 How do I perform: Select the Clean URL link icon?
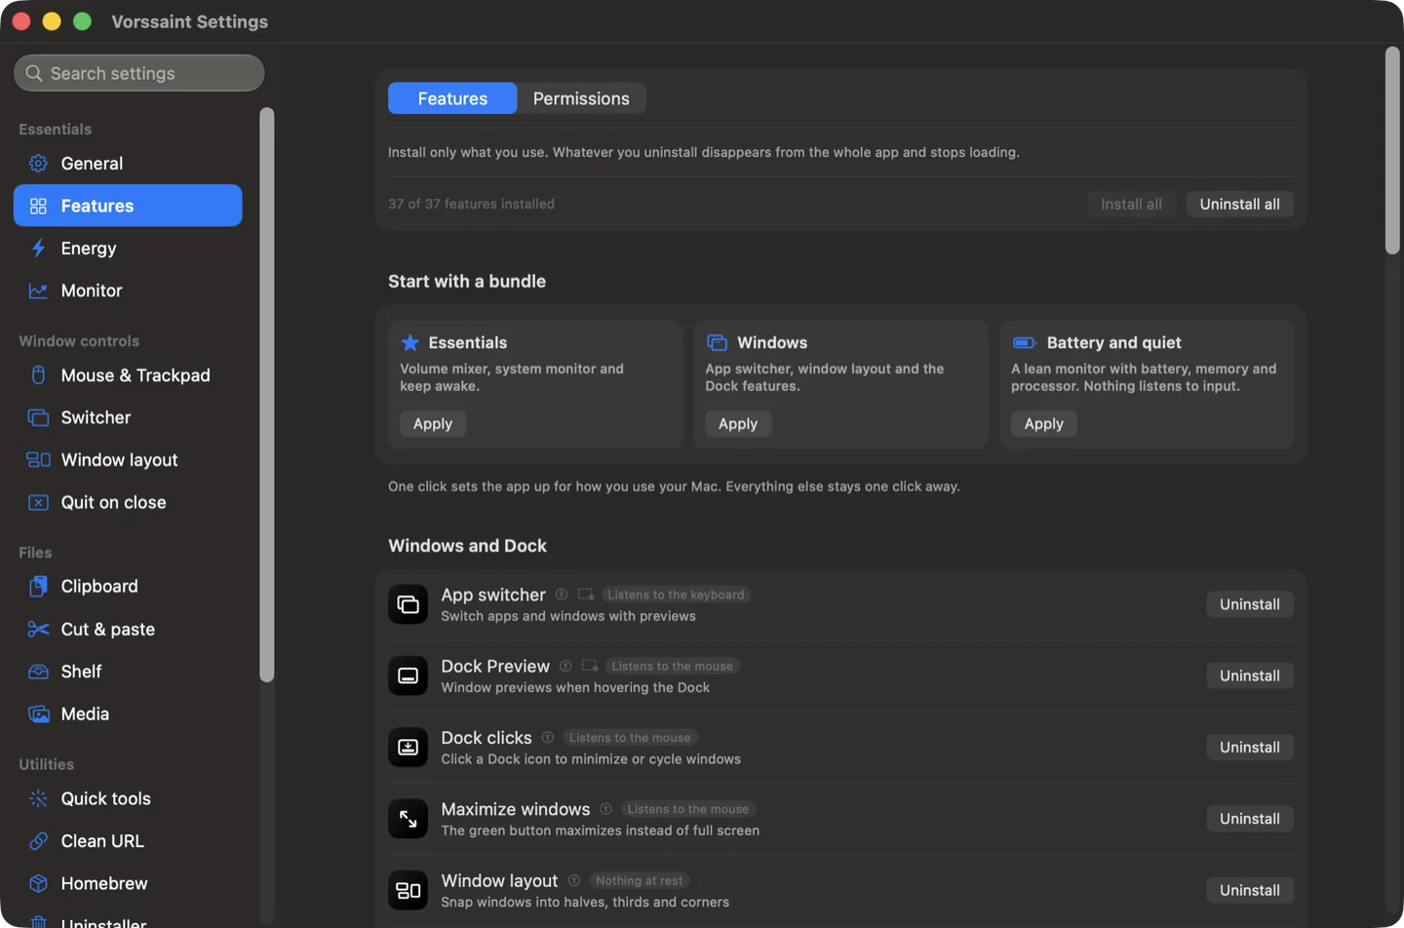(38, 841)
